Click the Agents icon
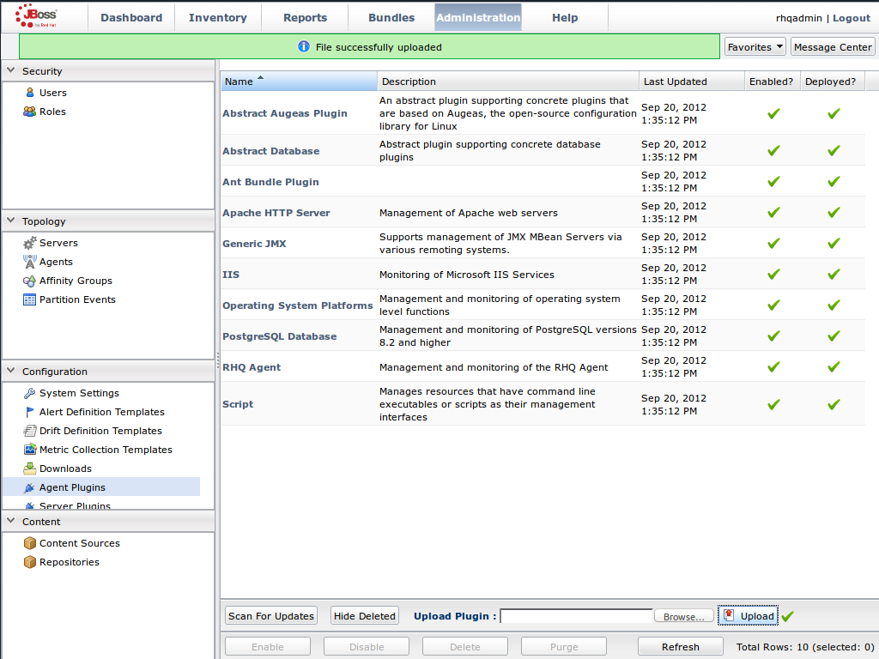 (28, 262)
